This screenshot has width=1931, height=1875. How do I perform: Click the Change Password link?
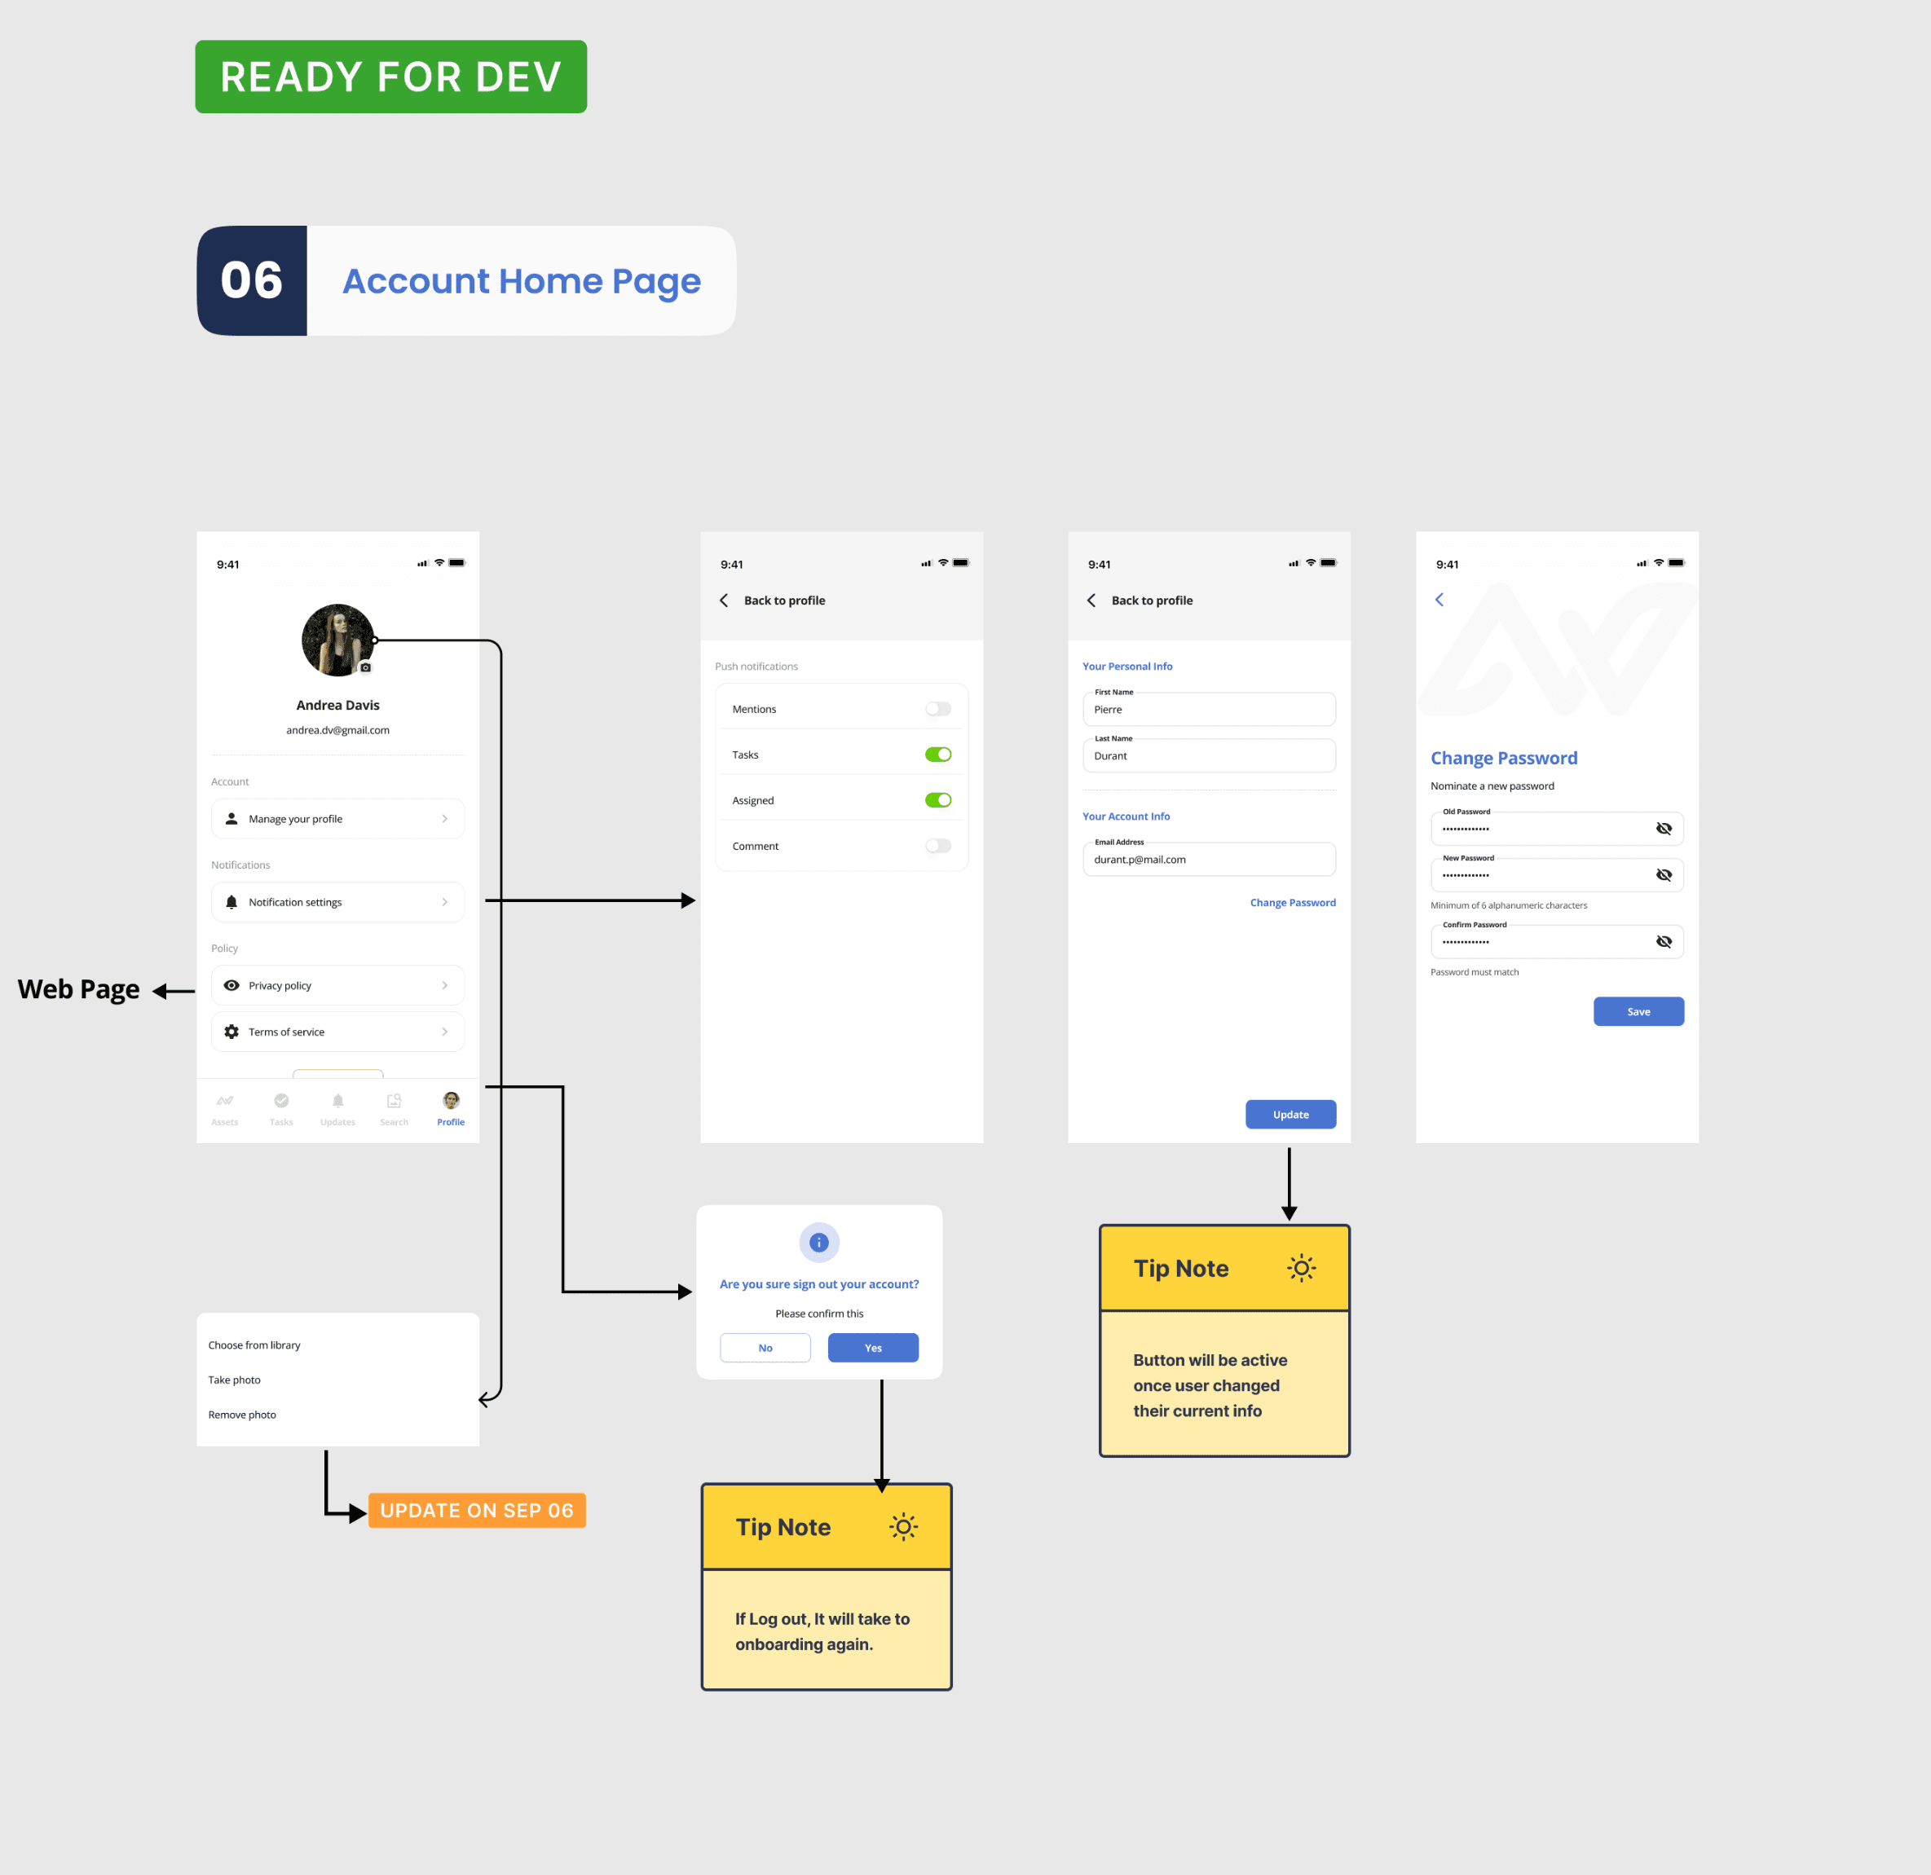[x=1293, y=903]
